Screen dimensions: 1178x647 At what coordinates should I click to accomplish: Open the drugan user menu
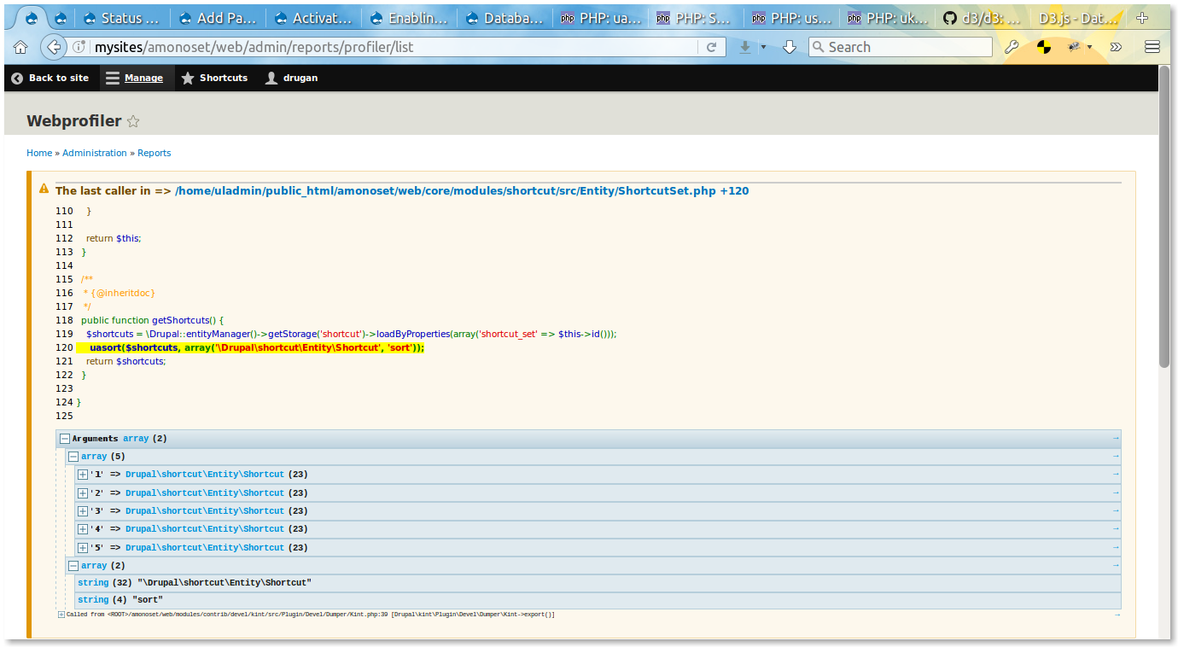click(292, 78)
